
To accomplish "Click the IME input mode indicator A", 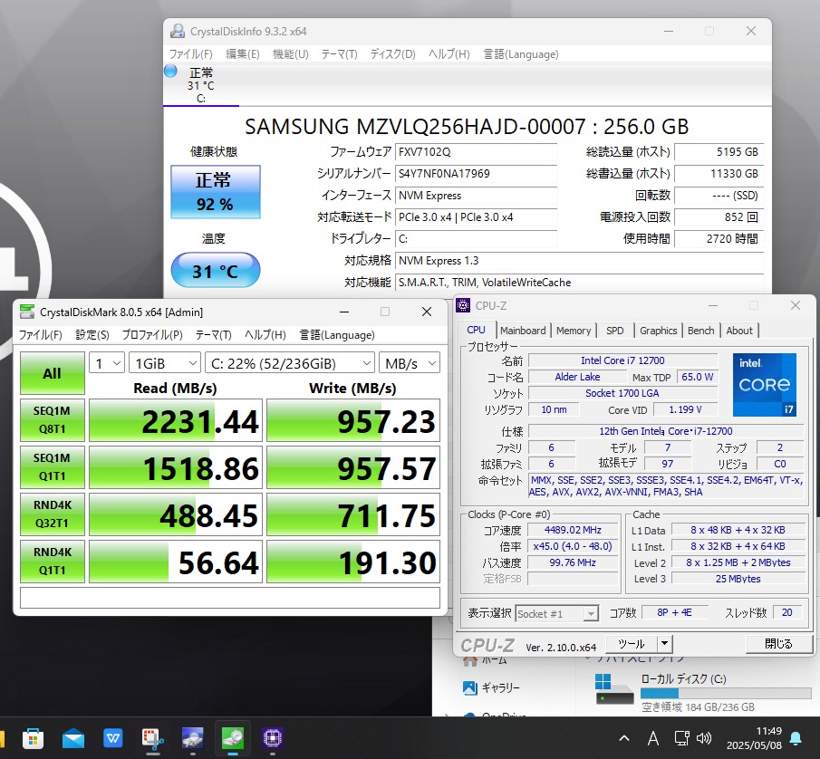I will tap(652, 738).
